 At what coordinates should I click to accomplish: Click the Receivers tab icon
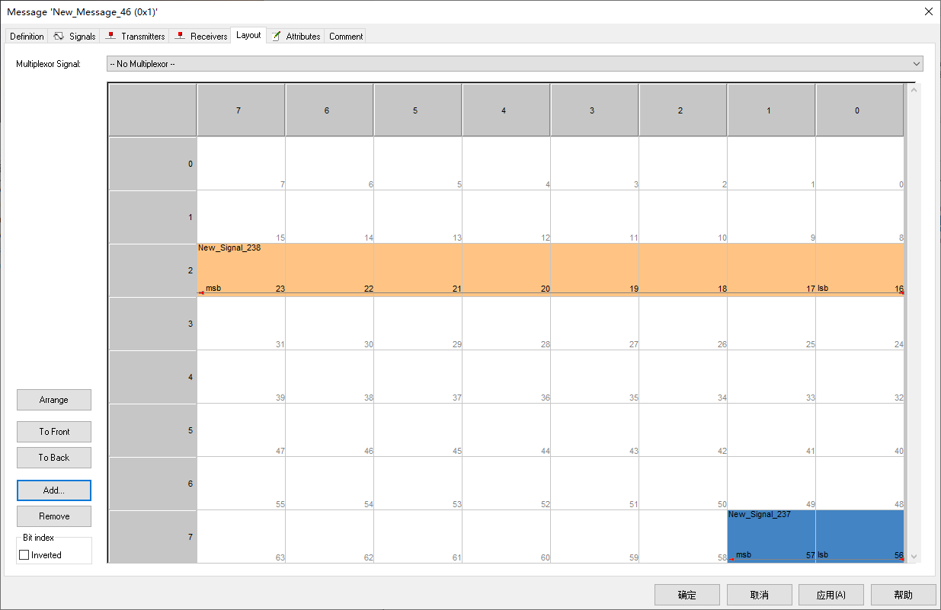[x=181, y=36]
